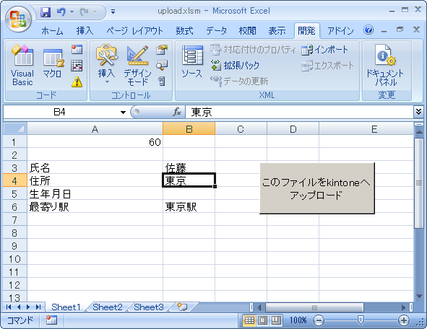Screen dimensions: 427x329
Task: Switch to Page Layout view
Action: [262, 320]
